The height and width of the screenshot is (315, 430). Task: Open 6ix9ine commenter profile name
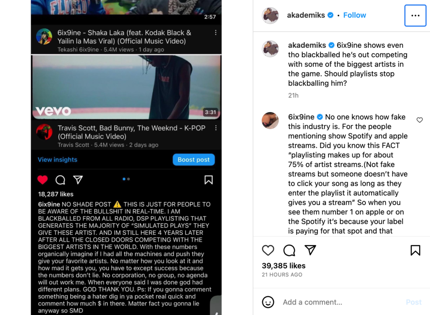click(301, 117)
